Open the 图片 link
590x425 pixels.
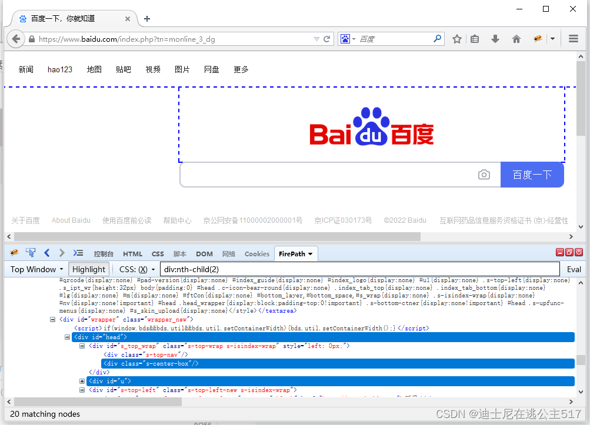click(x=182, y=69)
